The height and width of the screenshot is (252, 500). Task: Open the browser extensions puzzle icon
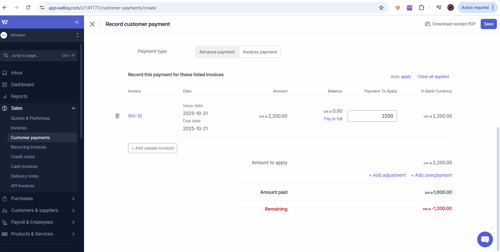[421, 8]
